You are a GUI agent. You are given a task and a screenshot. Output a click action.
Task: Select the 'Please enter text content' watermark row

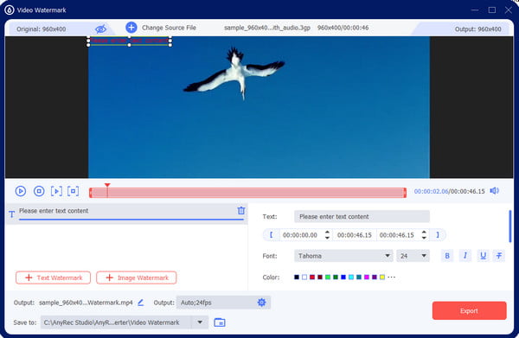tap(127, 214)
